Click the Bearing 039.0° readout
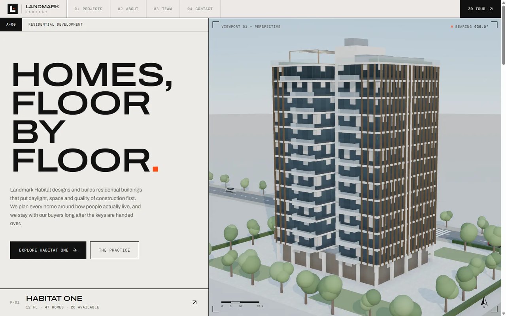Image resolution: width=506 pixels, height=316 pixels. tap(470, 26)
